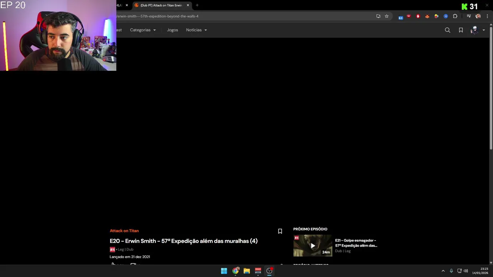Add episode E20 to watchlist bookmark
The height and width of the screenshot is (277, 493).
point(280,231)
